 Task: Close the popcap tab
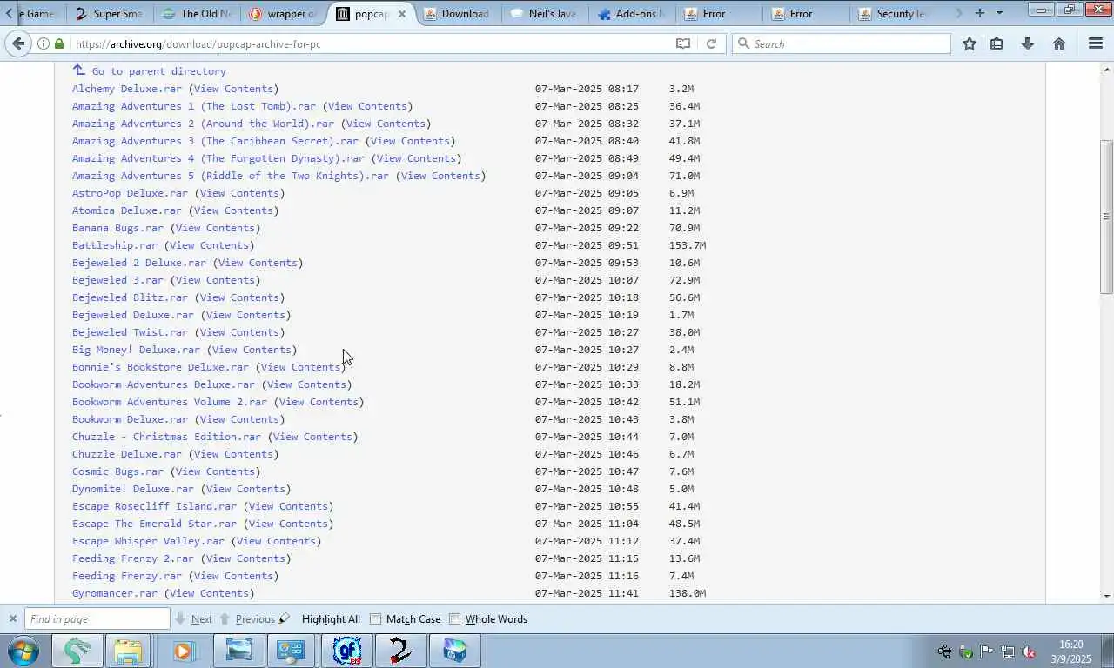[x=402, y=14]
